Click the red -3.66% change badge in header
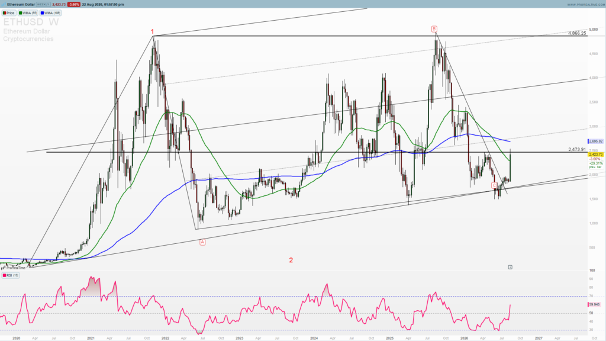This screenshot has width=606, height=341. [73, 4]
